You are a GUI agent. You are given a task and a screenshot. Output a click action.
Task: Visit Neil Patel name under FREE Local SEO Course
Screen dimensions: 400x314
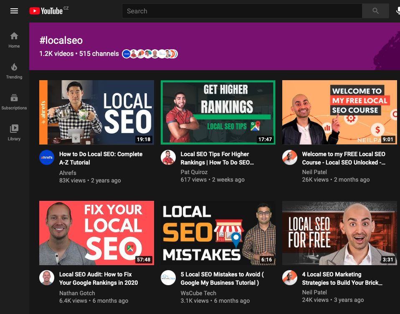pyautogui.click(x=314, y=172)
